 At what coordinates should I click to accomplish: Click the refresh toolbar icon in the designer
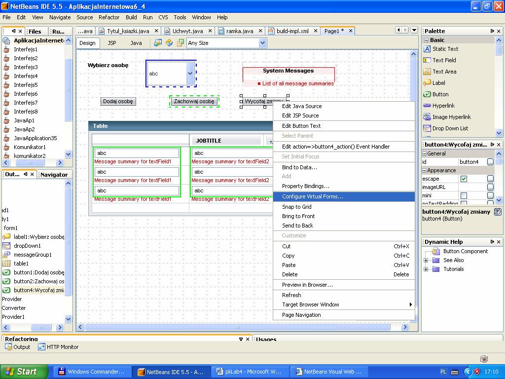click(x=169, y=43)
